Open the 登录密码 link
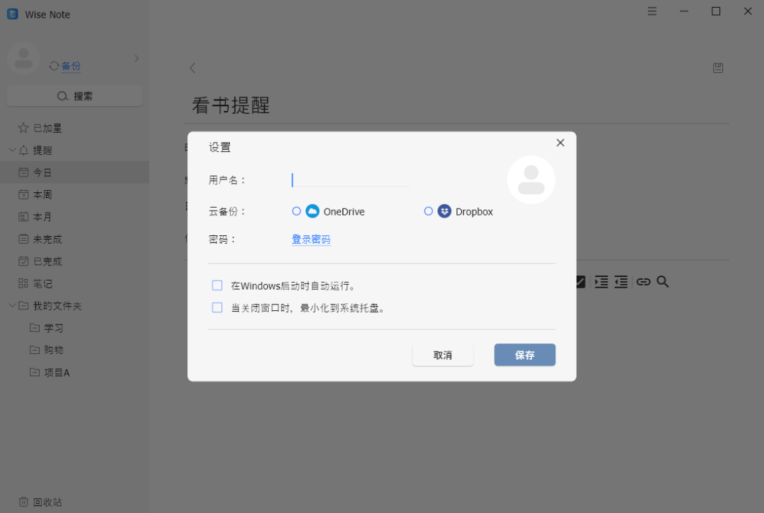This screenshot has height=513, width=764. tap(311, 239)
